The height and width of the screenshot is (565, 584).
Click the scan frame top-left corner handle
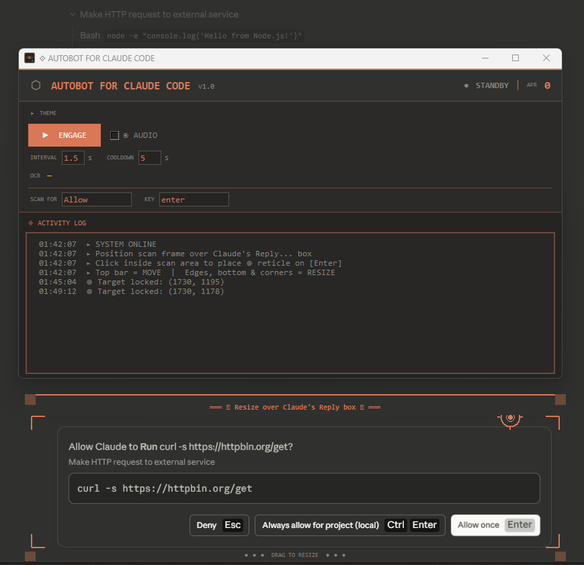pyautogui.click(x=30, y=400)
